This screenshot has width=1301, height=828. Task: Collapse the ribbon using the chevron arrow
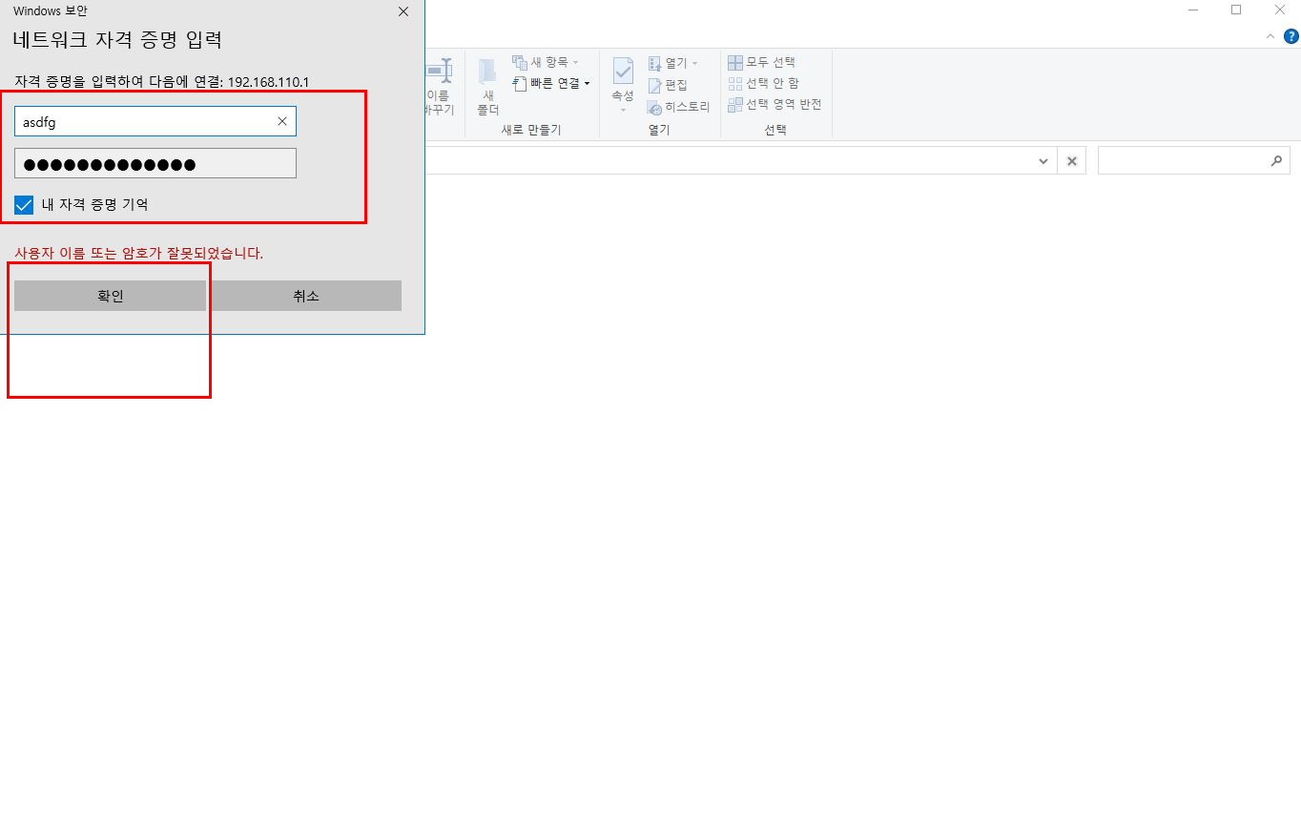(x=1270, y=36)
